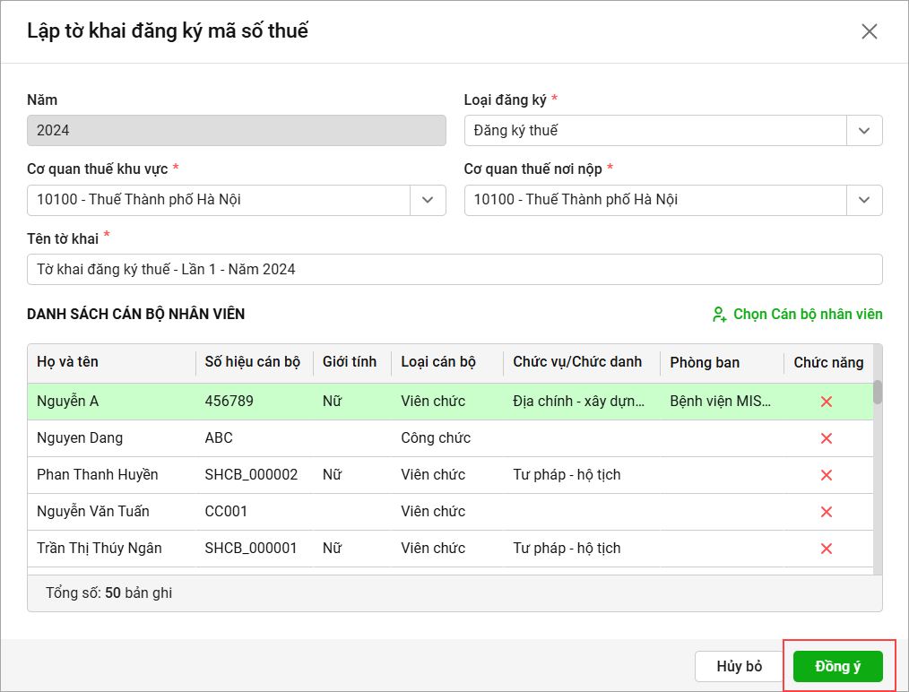The image size is (909, 692).
Task: Delete Nguyen Dang from staff list
Action: pyautogui.click(x=827, y=438)
